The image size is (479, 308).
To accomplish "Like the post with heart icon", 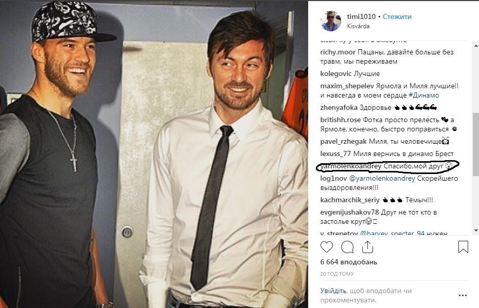I will (x=326, y=247).
